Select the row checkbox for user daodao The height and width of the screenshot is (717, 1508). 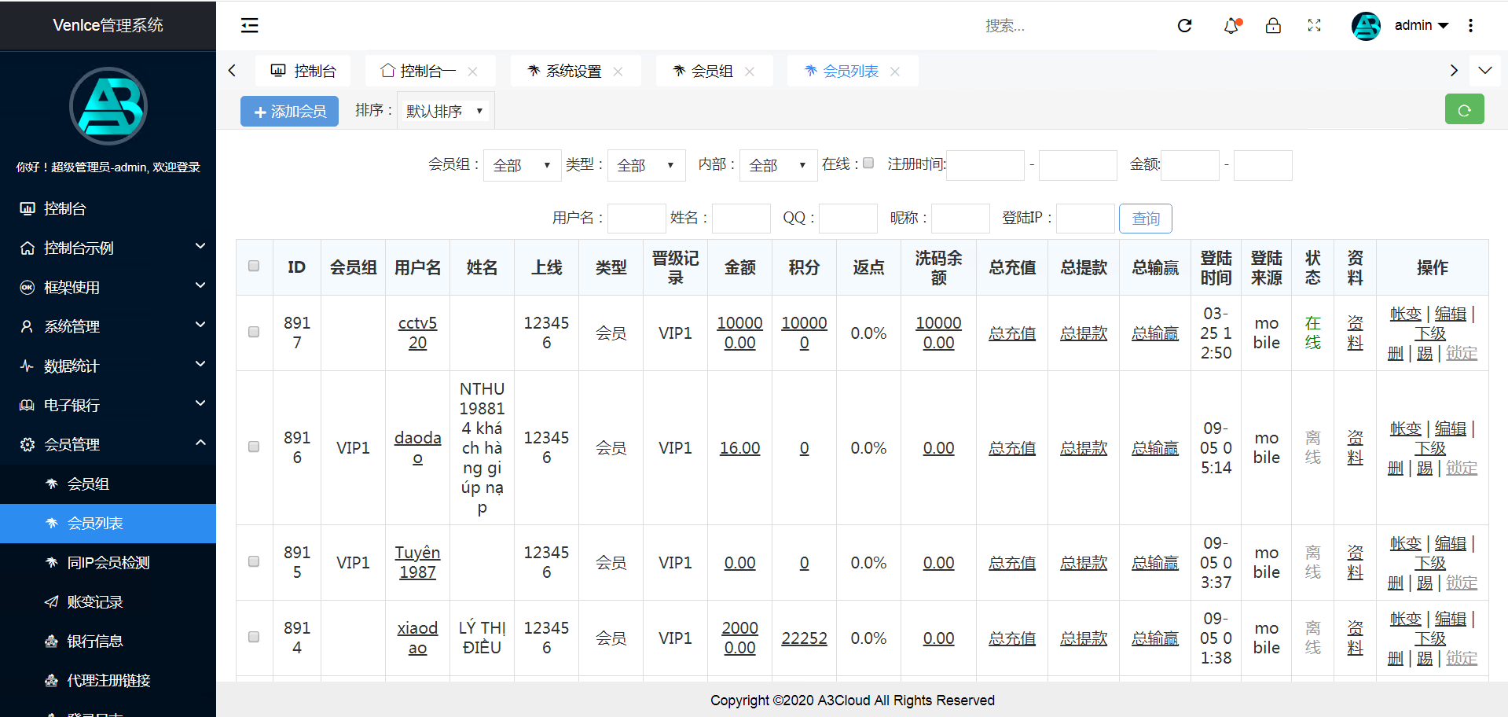tap(254, 447)
